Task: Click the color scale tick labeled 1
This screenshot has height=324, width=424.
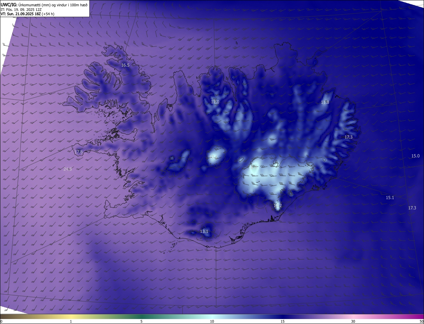Action: click(71, 321)
